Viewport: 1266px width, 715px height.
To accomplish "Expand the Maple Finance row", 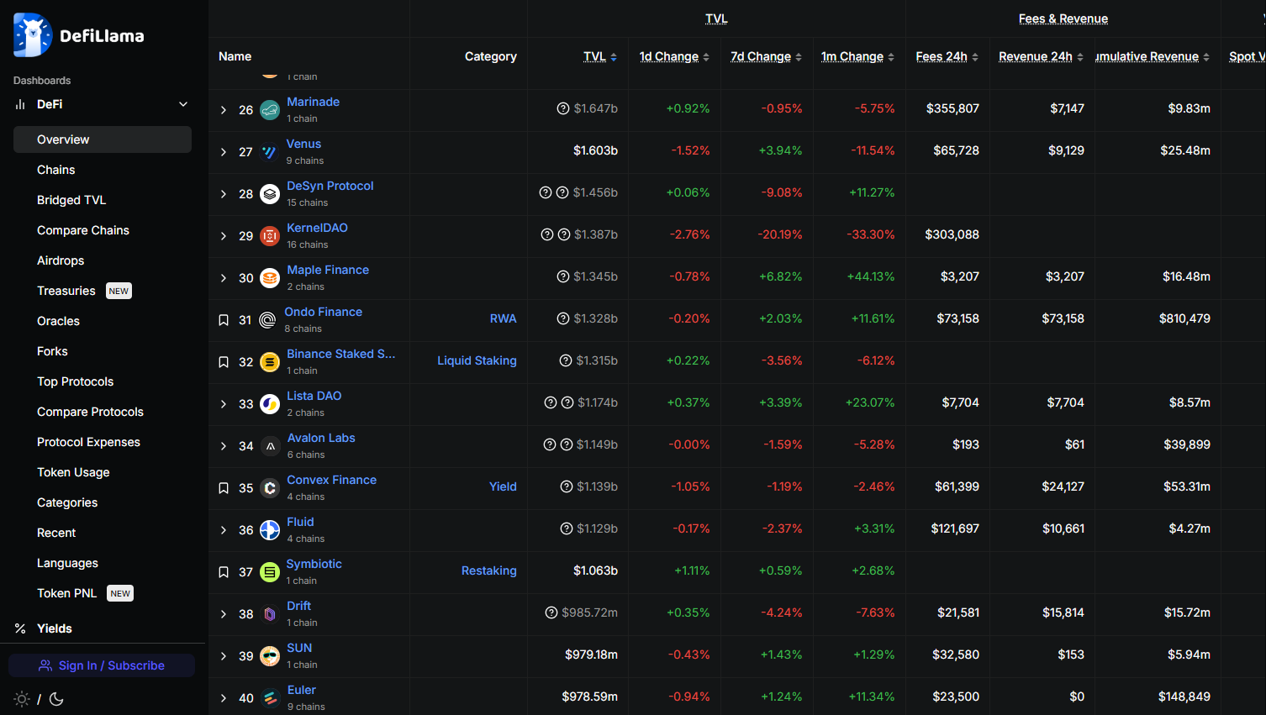I will (x=224, y=278).
